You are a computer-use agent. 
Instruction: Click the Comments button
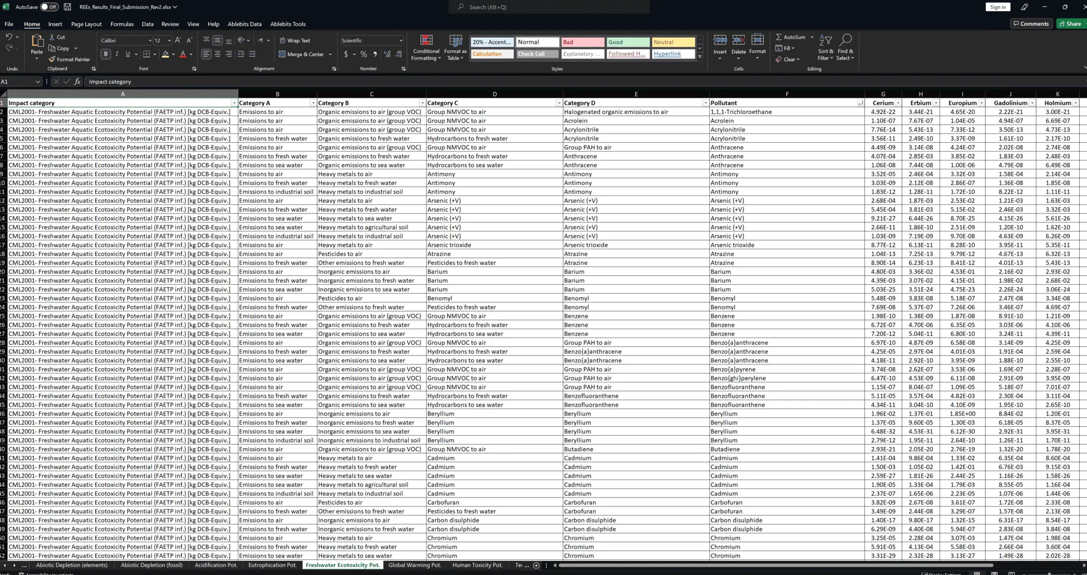tap(1031, 24)
